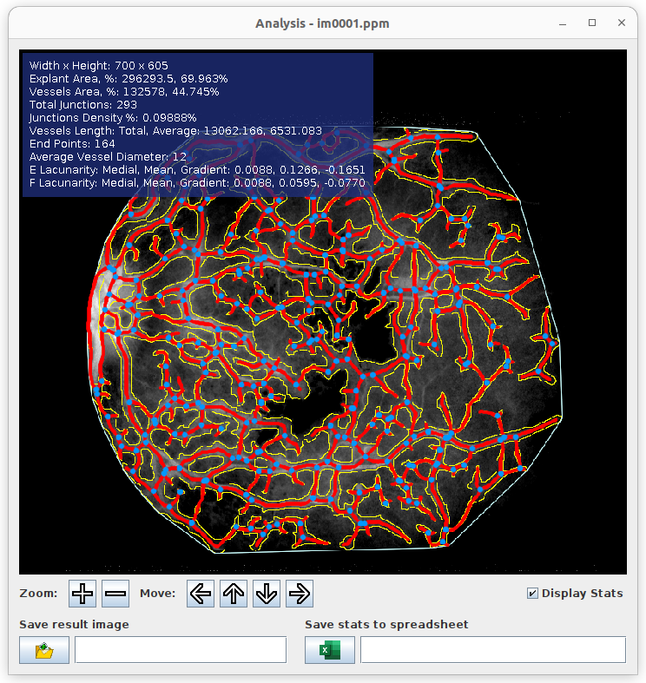Move the image up with arrow
Viewport: 646px width, 683px height.
coord(234,594)
